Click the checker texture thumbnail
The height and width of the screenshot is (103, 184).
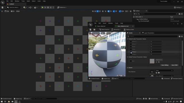click(152, 61)
